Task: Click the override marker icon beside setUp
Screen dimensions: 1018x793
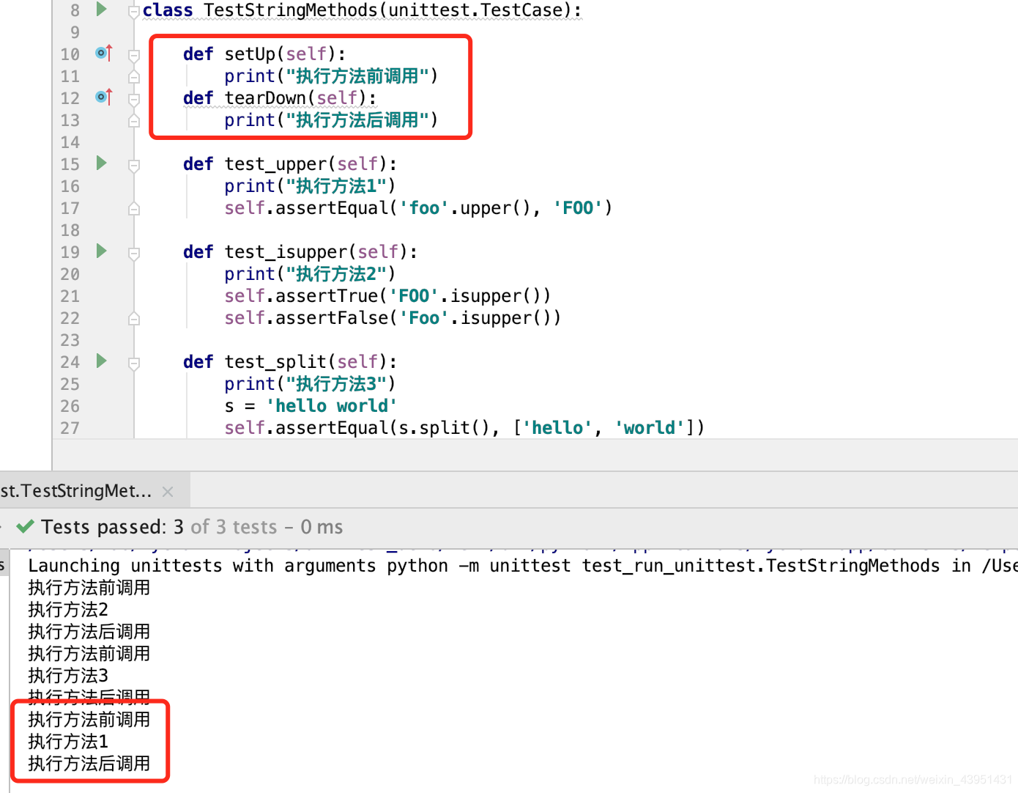Action: click(x=104, y=53)
